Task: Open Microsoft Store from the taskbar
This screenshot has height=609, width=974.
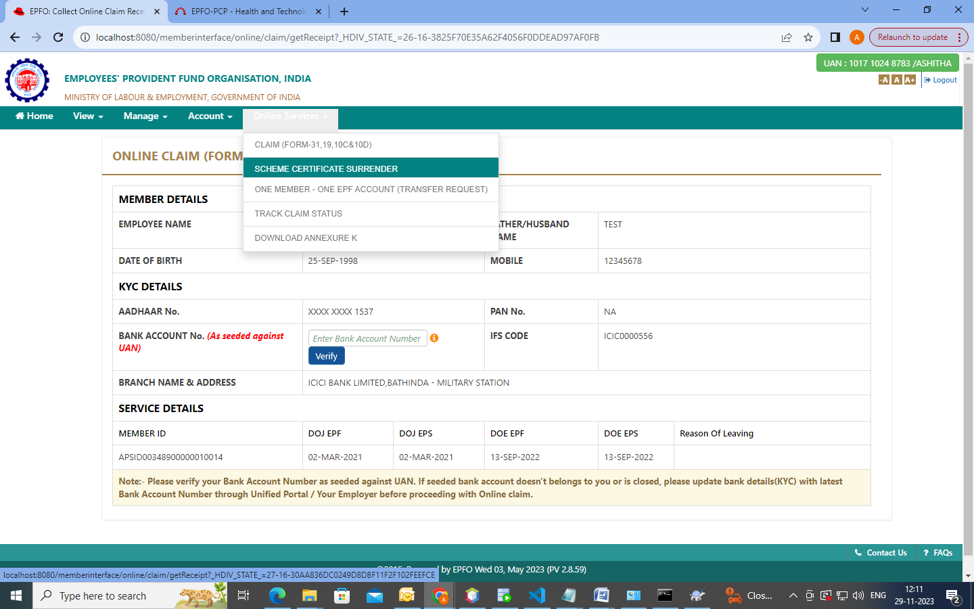Action: pyautogui.click(x=342, y=595)
